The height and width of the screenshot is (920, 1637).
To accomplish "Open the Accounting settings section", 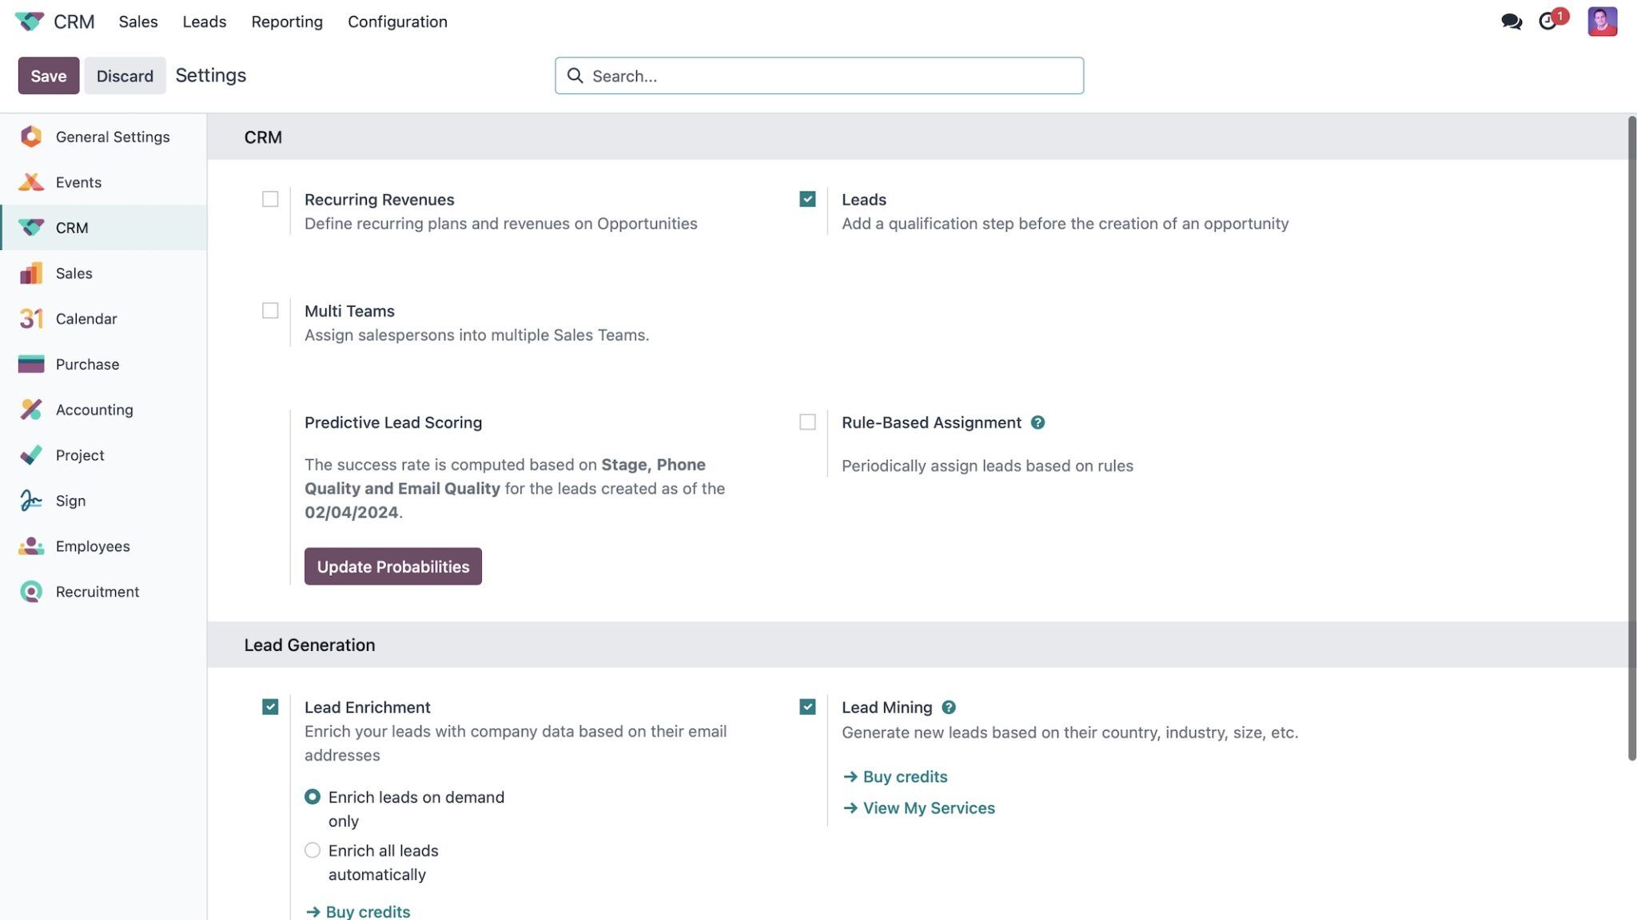I will (x=94, y=410).
